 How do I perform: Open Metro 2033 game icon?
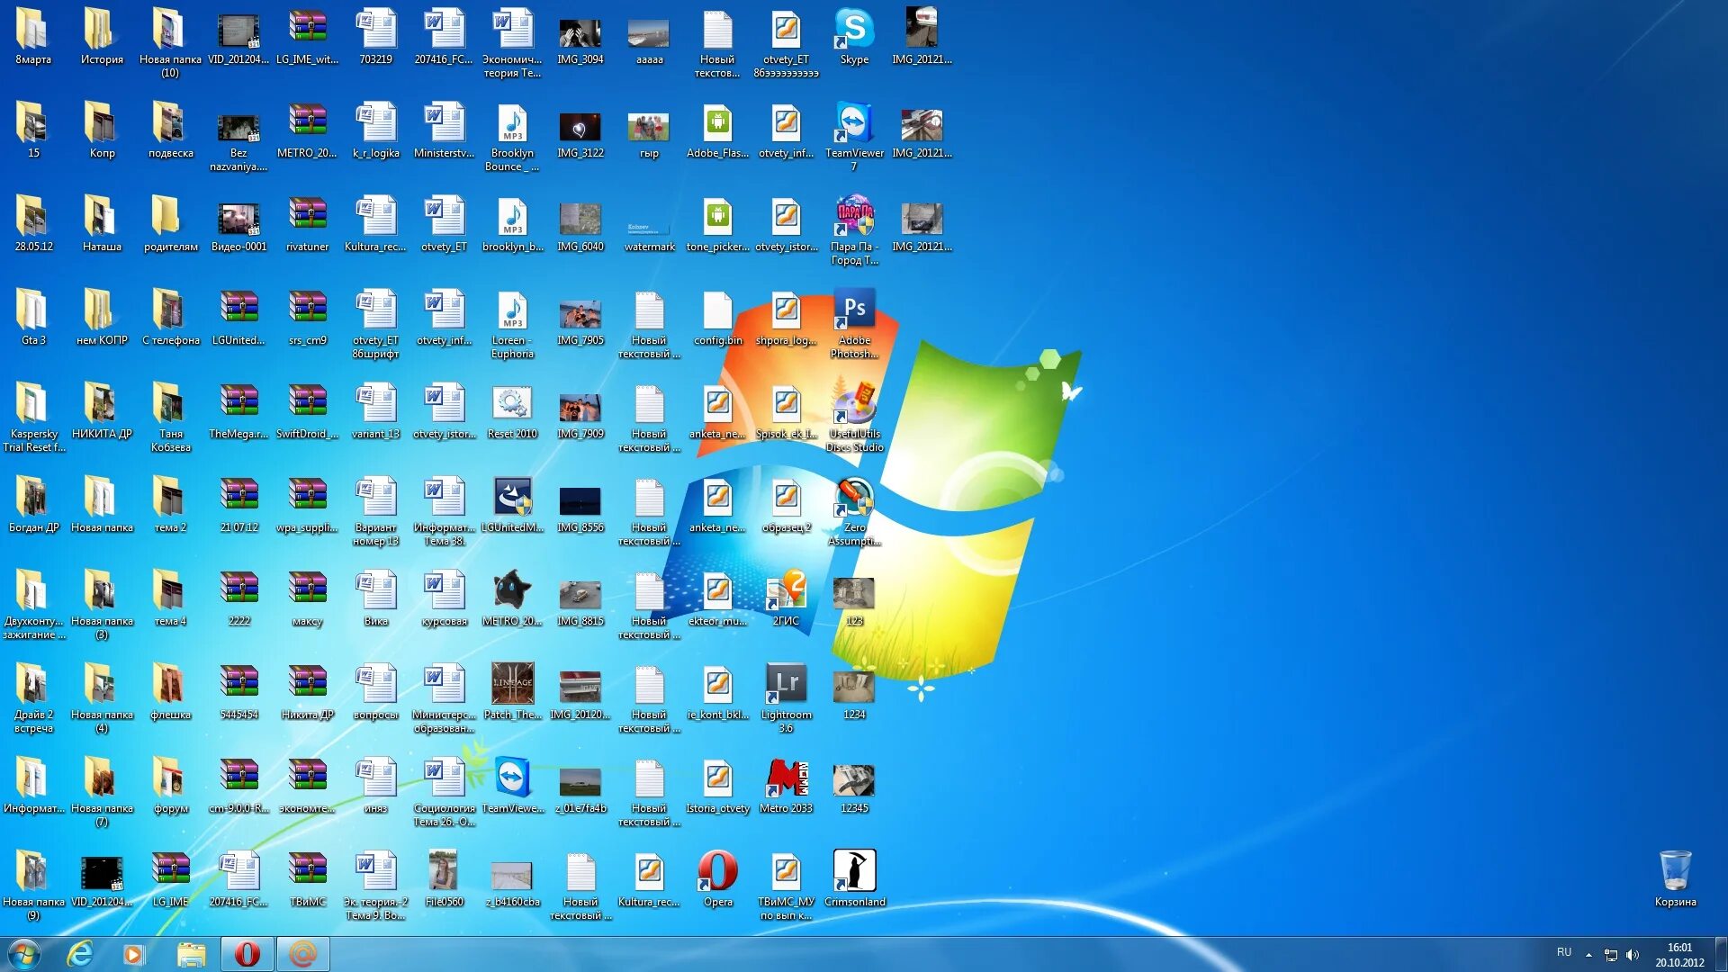click(x=786, y=783)
